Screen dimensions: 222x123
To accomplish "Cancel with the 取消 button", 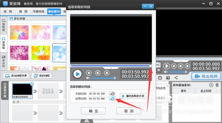I will [129, 111].
